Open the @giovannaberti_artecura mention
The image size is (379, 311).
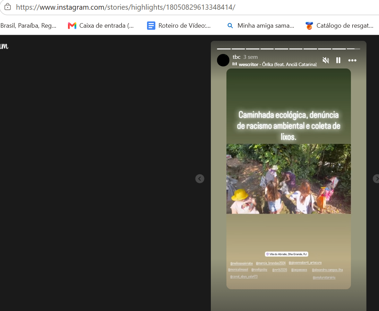pyautogui.click(x=305, y=263)
